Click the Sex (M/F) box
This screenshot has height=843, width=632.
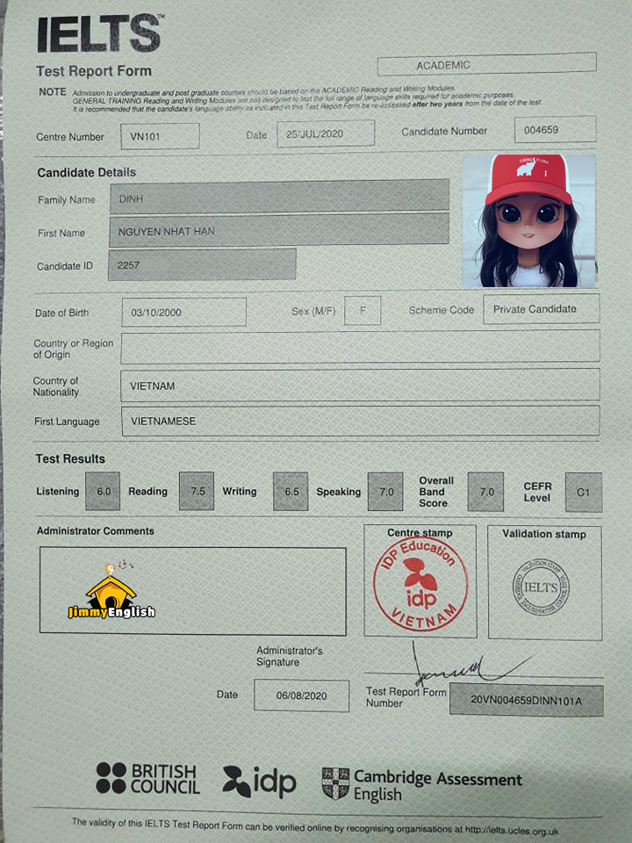click(363, 310)
